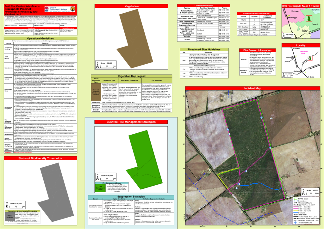The image size is (324, 229).
Task: Click the Cat 1 - Essential trail legend line
Action: click(295, 207)
